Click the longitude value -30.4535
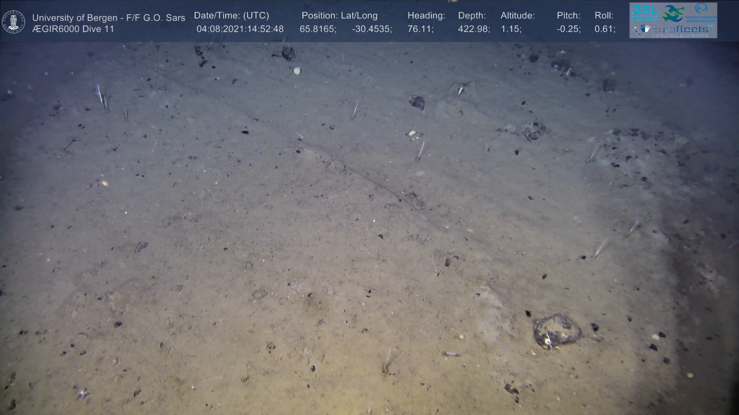This screenshot has width=739, height=415. (372, 29)
